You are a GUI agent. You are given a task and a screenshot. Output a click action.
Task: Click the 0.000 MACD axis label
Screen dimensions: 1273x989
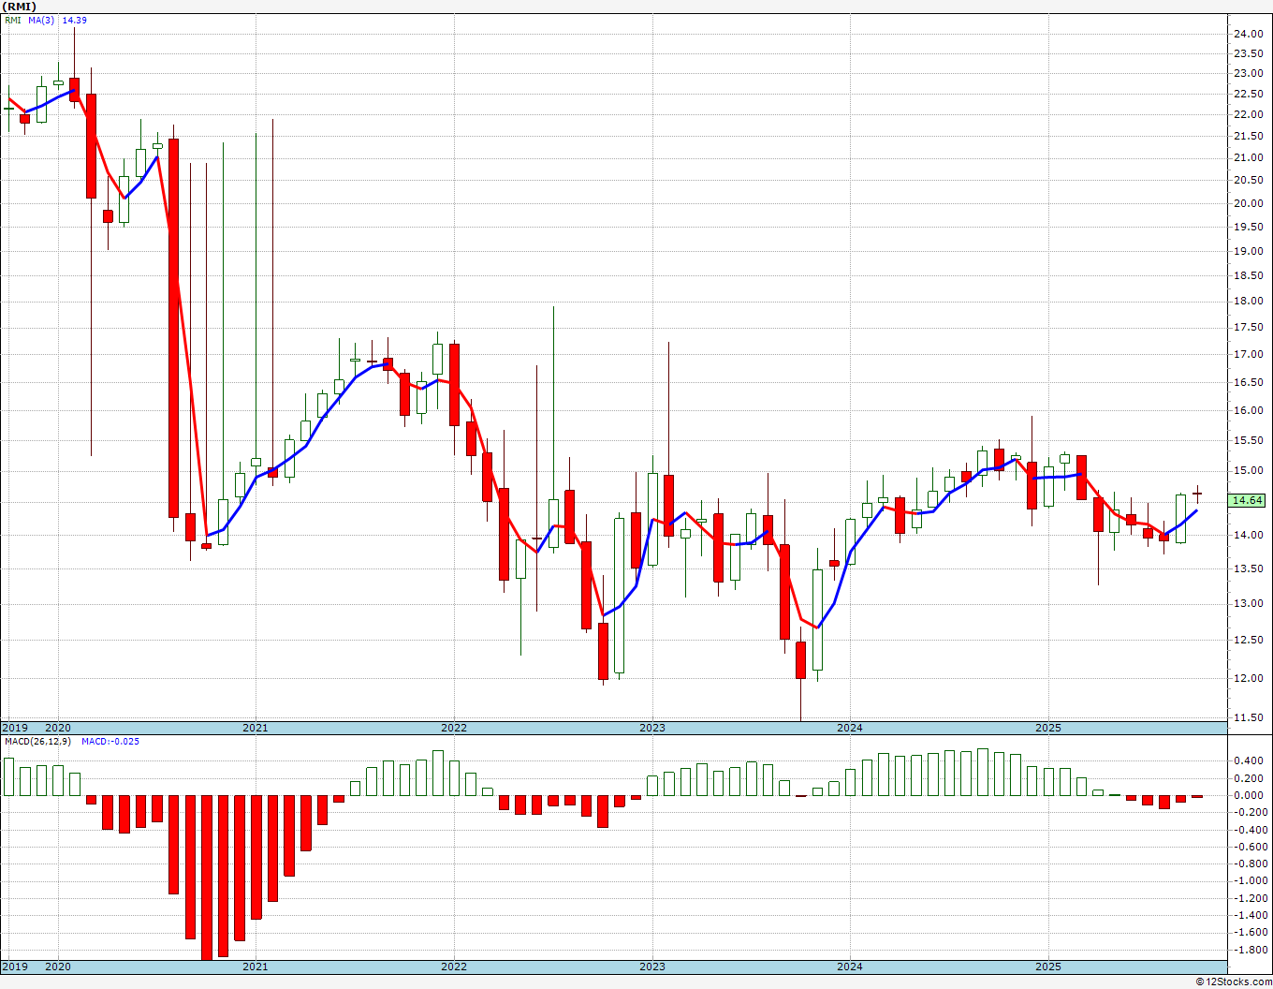click(x=1251, y=795)
